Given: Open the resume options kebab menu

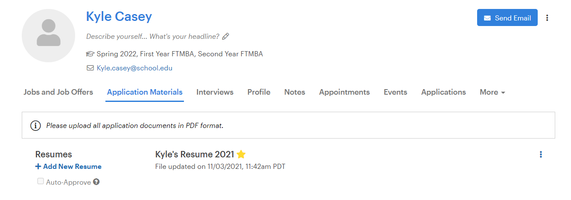Looking at the screenshot, I should point(541,154).
